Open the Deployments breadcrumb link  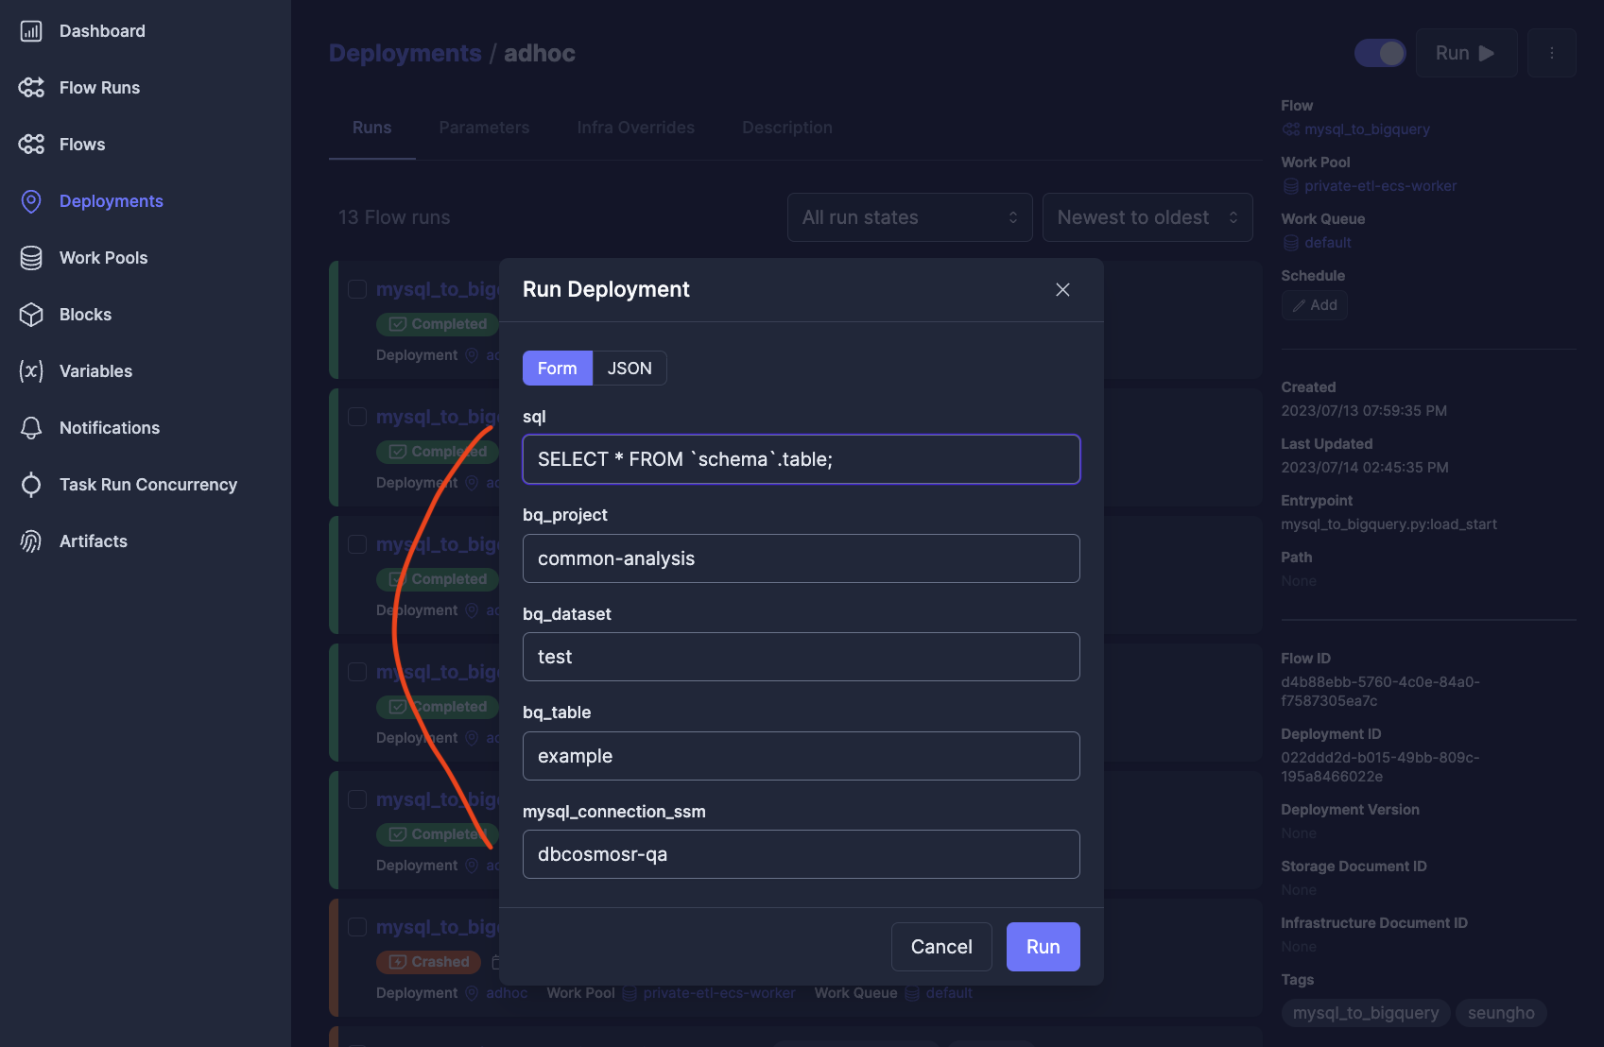point(405,53)
